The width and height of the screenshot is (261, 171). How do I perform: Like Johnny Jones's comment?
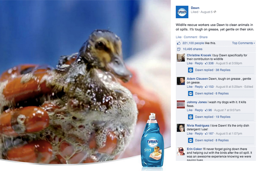pyautogui.click(x=190, y=110)
